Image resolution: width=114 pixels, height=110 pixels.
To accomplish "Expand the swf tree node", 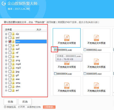I will point(6,49).
